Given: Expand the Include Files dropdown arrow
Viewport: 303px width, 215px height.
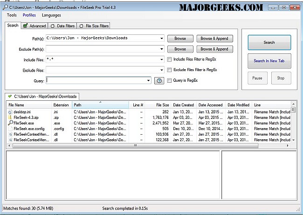Looking at the screenshot, I should (162, 59).
